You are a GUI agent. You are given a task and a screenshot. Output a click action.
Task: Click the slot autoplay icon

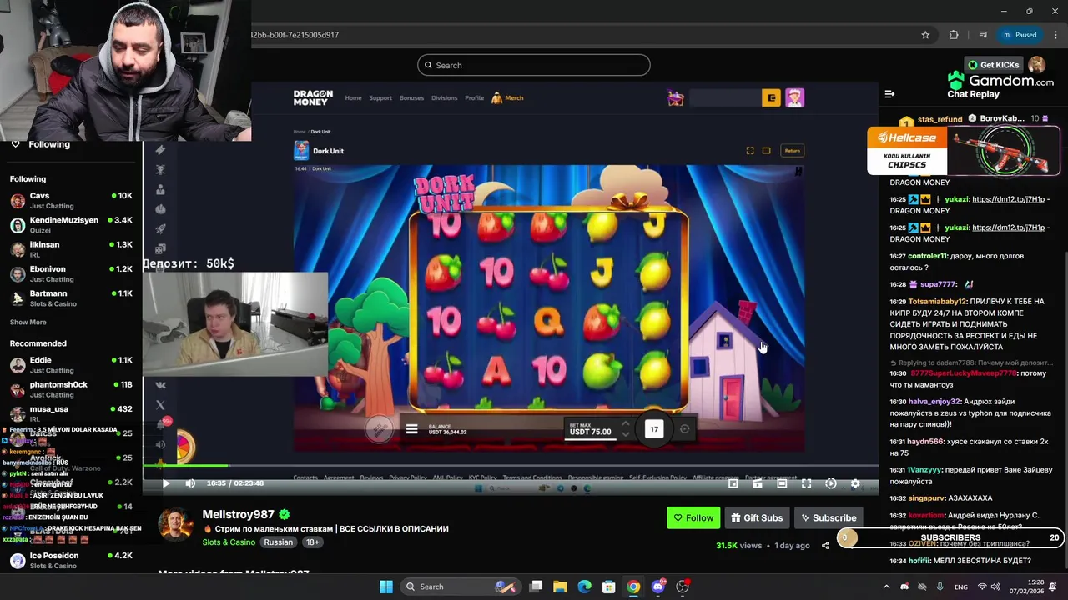[x=685, y=429]
